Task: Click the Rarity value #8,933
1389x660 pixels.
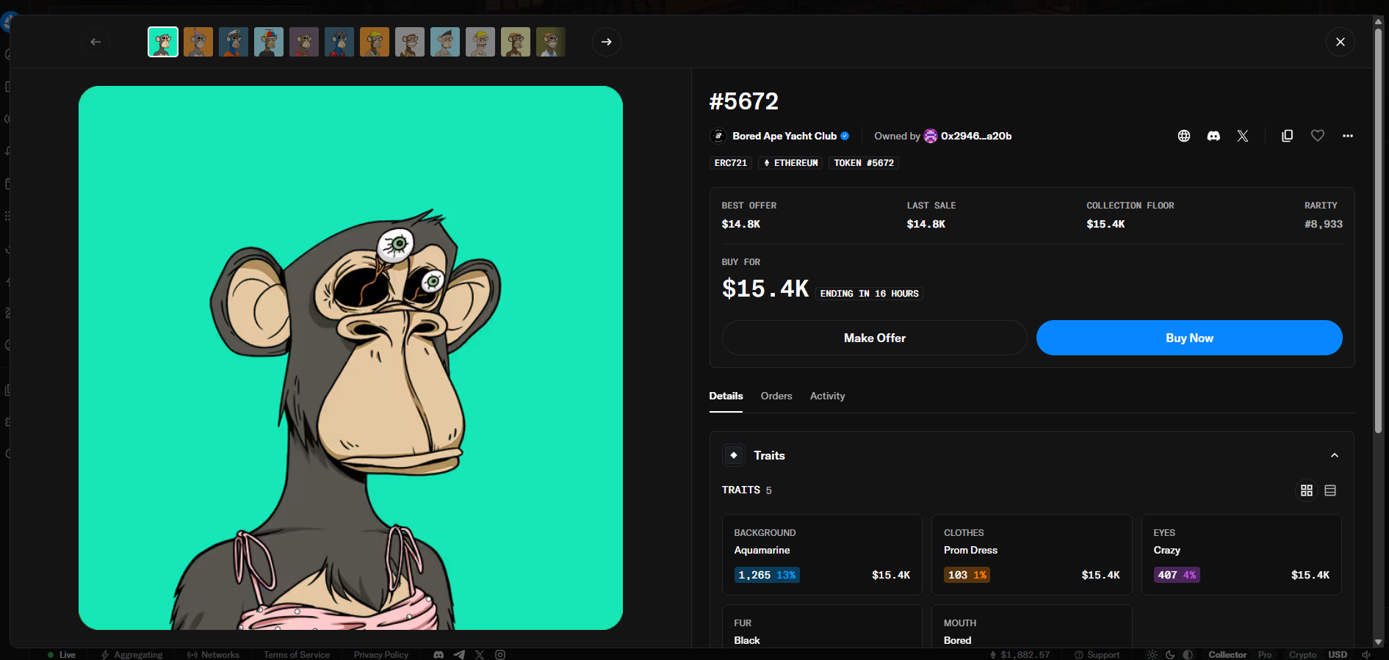Action: pyautogui.click(x=1324, y=224)
